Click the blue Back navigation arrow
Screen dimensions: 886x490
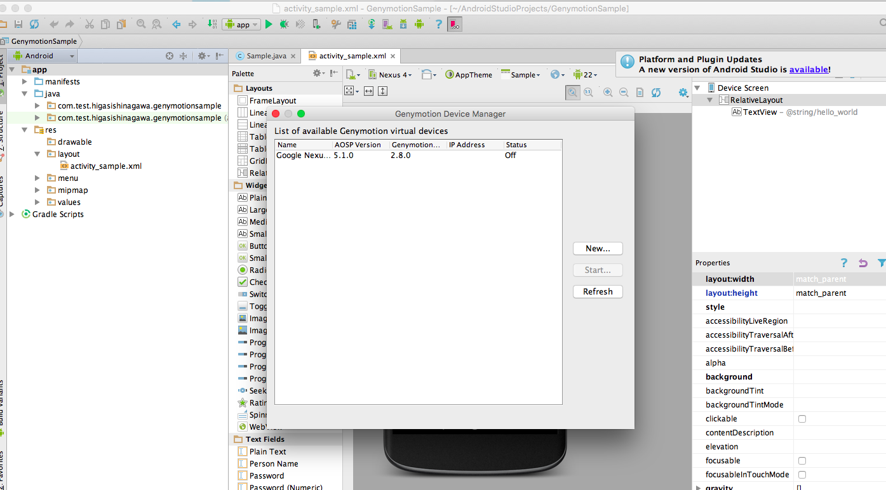pos(177,24)
